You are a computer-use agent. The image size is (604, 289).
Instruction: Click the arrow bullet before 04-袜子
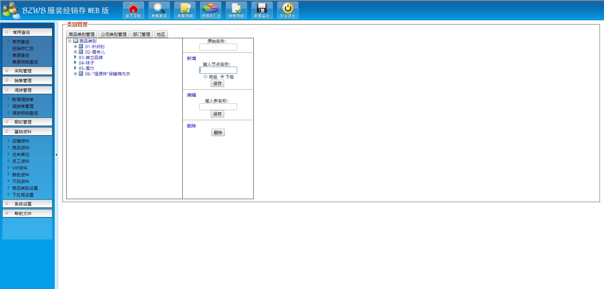75,63
